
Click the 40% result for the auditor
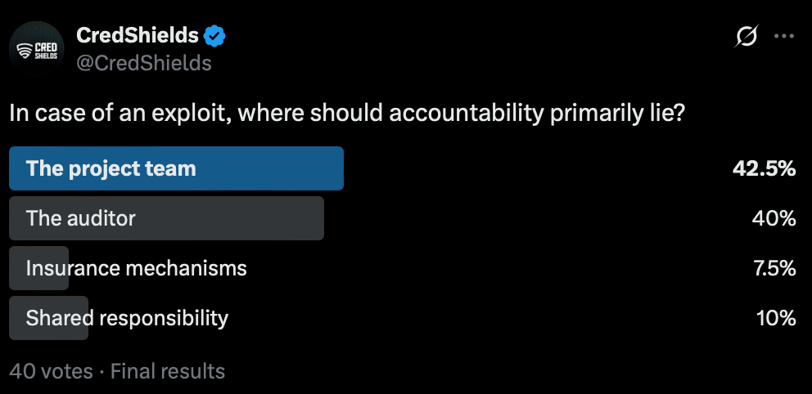point(774,218)
